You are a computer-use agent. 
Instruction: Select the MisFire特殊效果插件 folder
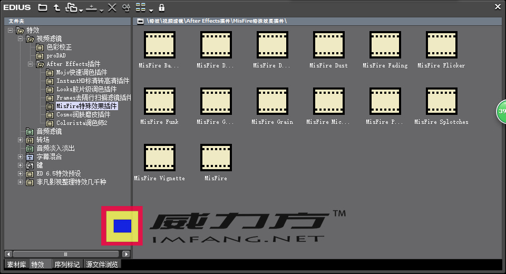click(87, 106)
